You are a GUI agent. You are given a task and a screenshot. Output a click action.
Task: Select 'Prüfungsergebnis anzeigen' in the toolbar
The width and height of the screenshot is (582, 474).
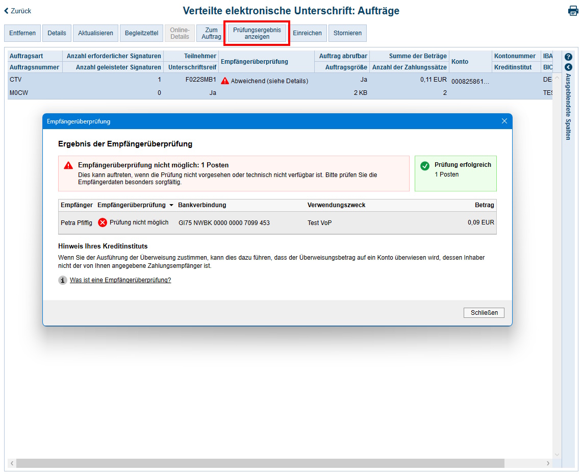point(257,33)
